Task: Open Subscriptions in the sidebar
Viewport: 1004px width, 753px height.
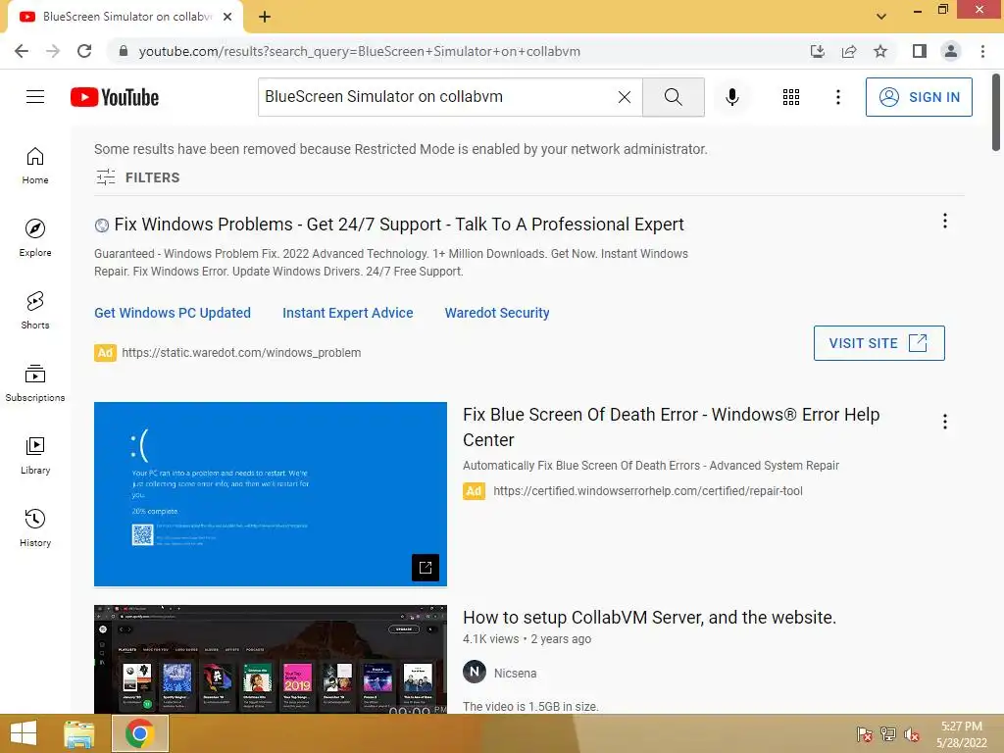Action: pyautogui.click(x=35, y=383)
